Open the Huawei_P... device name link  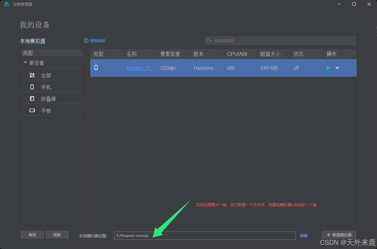(x=140, y=68)
